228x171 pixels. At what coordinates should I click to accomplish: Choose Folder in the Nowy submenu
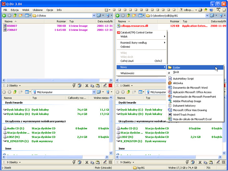coord(195,68)
